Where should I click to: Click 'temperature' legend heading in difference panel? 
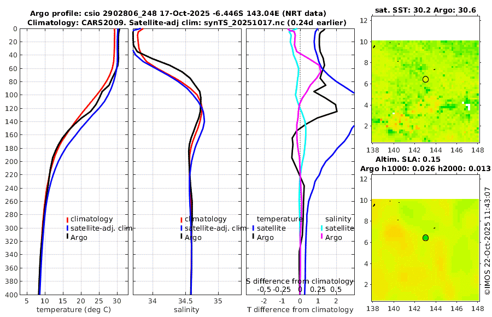coord(280,219)
